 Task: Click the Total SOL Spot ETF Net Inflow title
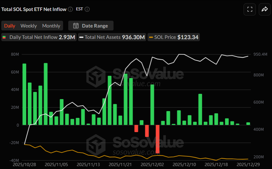tap(34, 9)
